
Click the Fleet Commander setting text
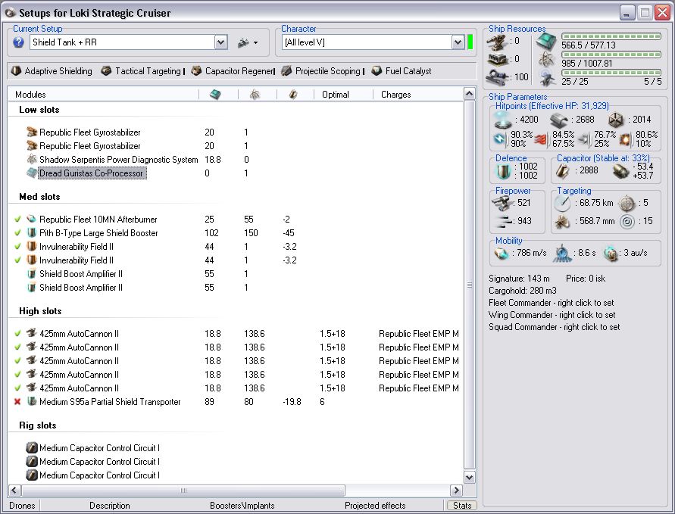pyautogui.click(x=552, y=303)
